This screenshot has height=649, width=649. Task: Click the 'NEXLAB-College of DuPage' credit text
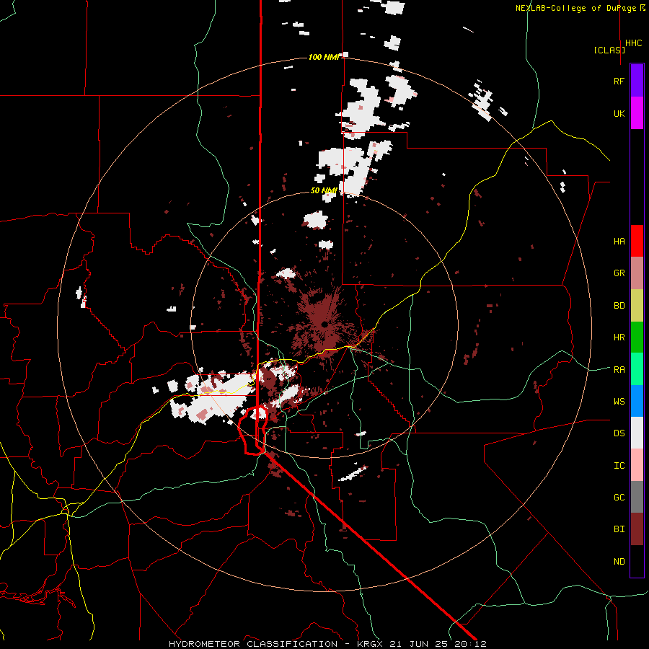point(575,8)
